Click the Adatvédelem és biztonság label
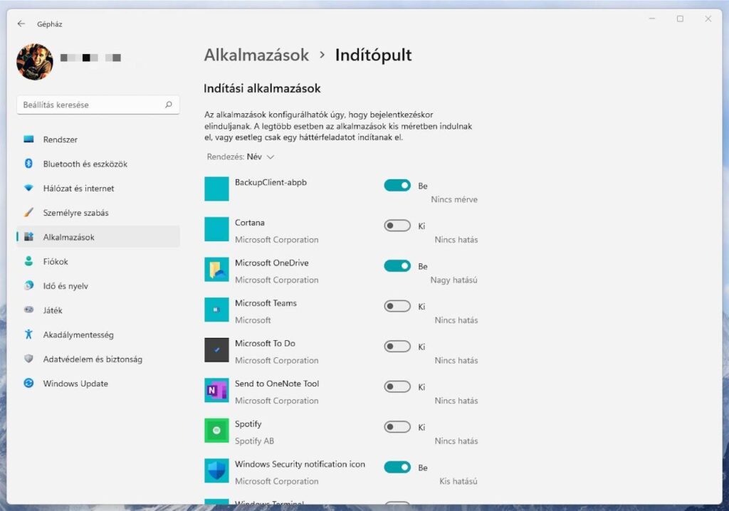 click(x=93, y=359)
